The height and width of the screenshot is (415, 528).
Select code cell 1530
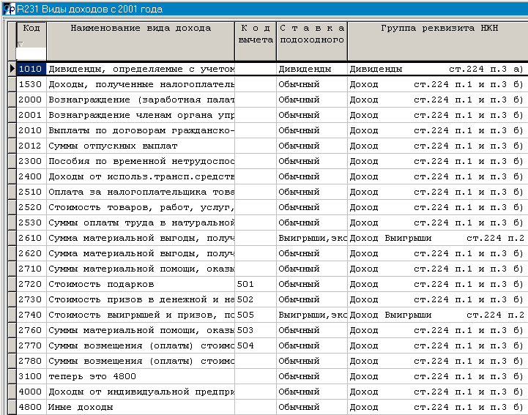[x=31, y=84]
